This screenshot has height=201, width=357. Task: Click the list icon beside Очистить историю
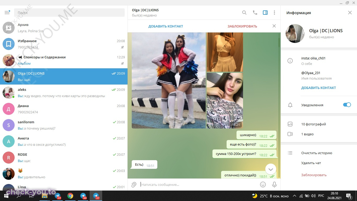[x=290, y=153]
